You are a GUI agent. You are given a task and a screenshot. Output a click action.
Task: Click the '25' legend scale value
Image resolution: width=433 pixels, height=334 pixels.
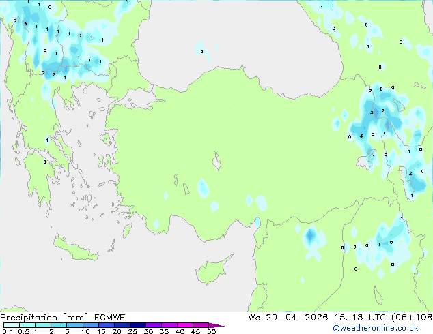(x=132, y=331)
